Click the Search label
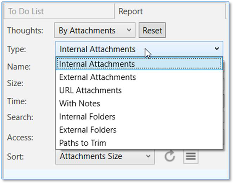The width and height of the screenshot is (234, 184). tap(20, 117)
